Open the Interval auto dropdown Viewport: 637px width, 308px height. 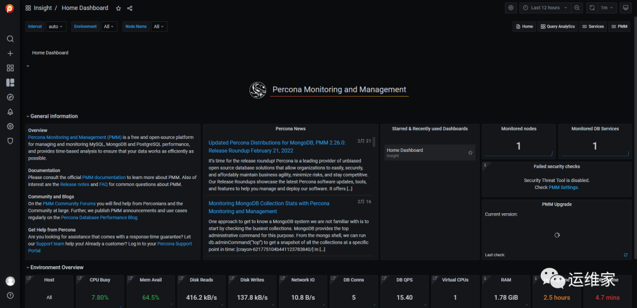pos(56,27)
